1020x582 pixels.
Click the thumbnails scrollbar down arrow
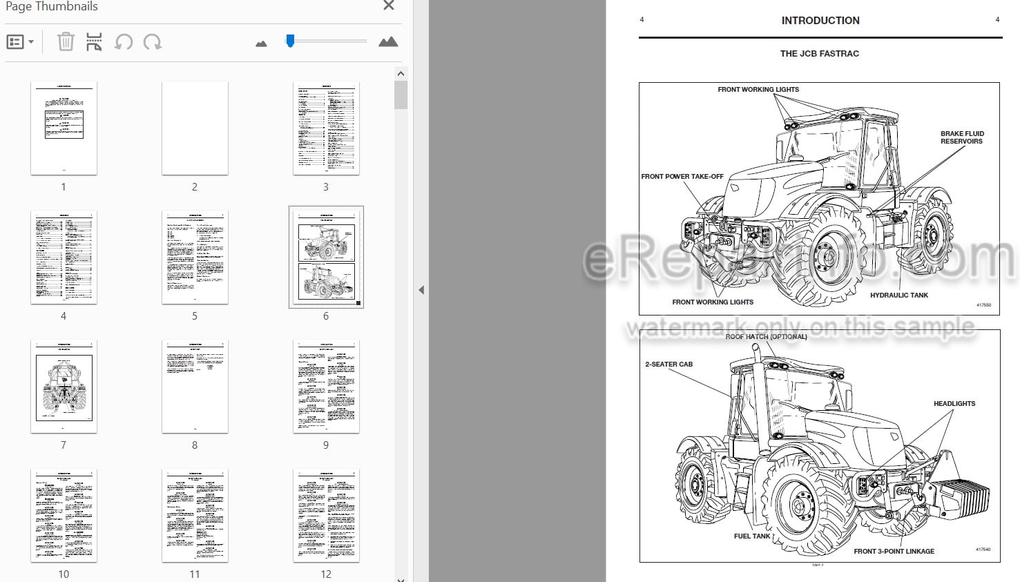pos(401,579)
